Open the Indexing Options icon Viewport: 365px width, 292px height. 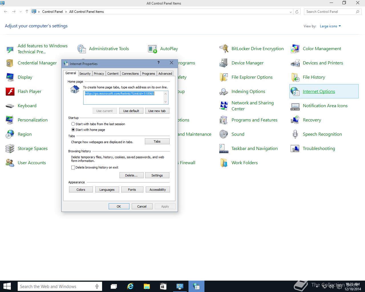click(224, 92)
